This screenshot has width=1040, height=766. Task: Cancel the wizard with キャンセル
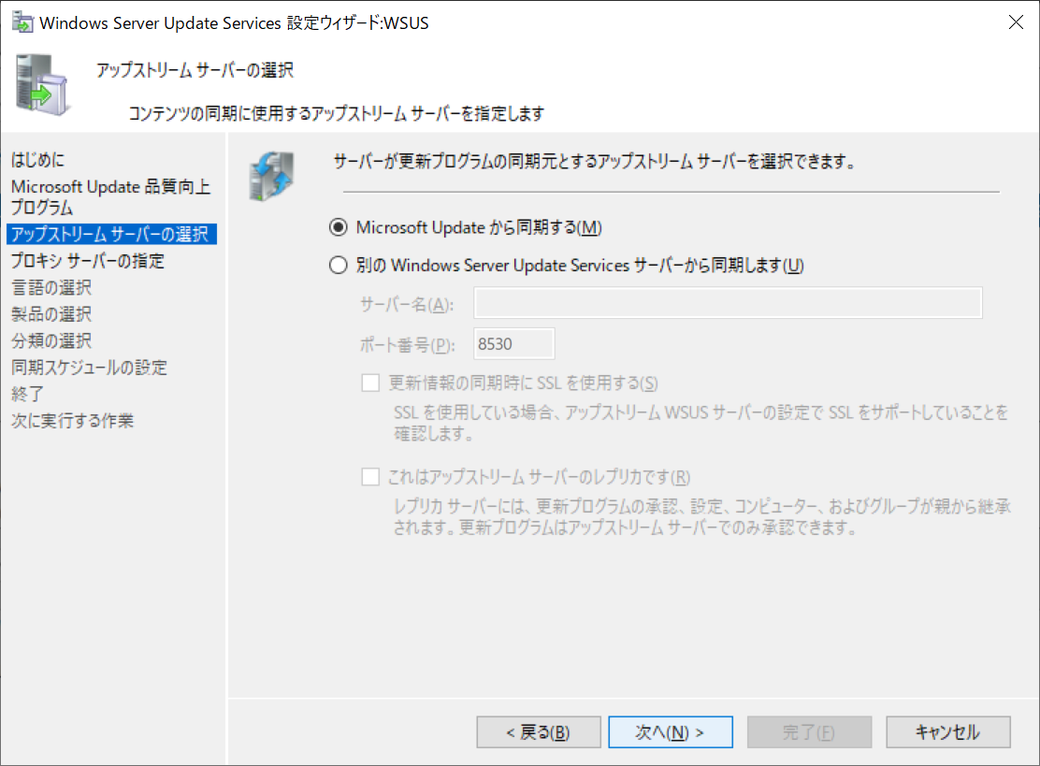pos(948,732)
